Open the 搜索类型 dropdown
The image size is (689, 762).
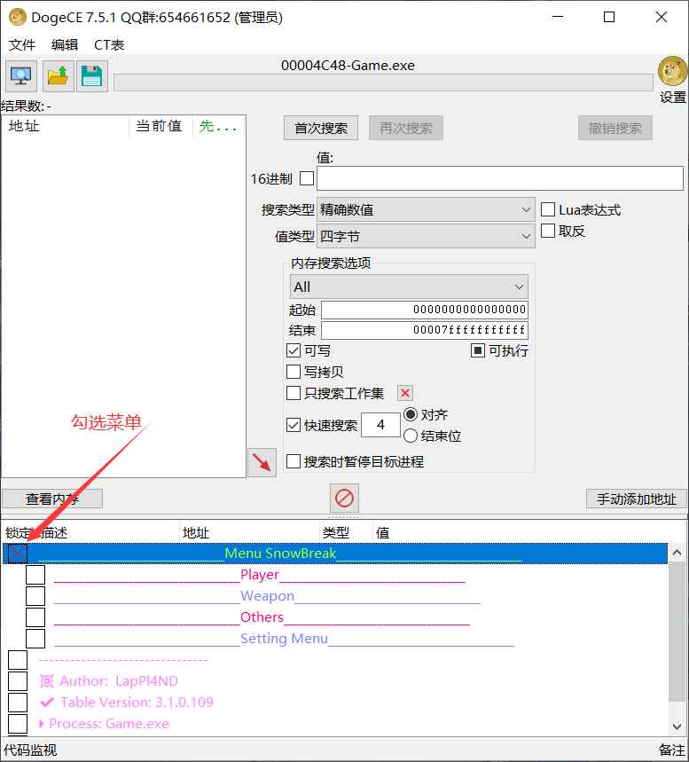click(426, 210)
